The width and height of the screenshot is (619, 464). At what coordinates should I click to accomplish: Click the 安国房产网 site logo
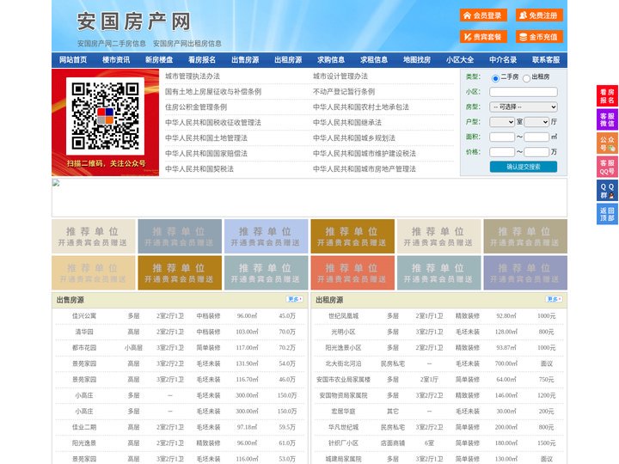(134, 21)
